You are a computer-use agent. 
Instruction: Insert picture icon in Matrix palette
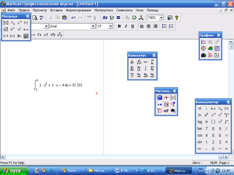pos(26,36)
